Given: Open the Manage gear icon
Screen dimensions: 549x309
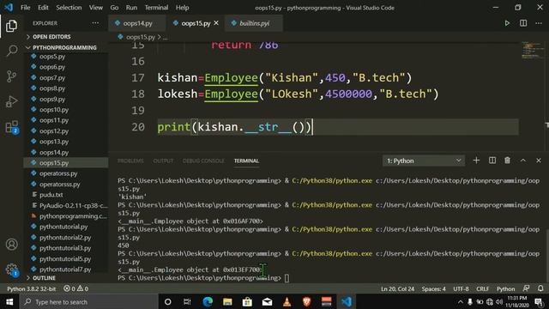Looking at the screenshot, I should coord(11,270).
